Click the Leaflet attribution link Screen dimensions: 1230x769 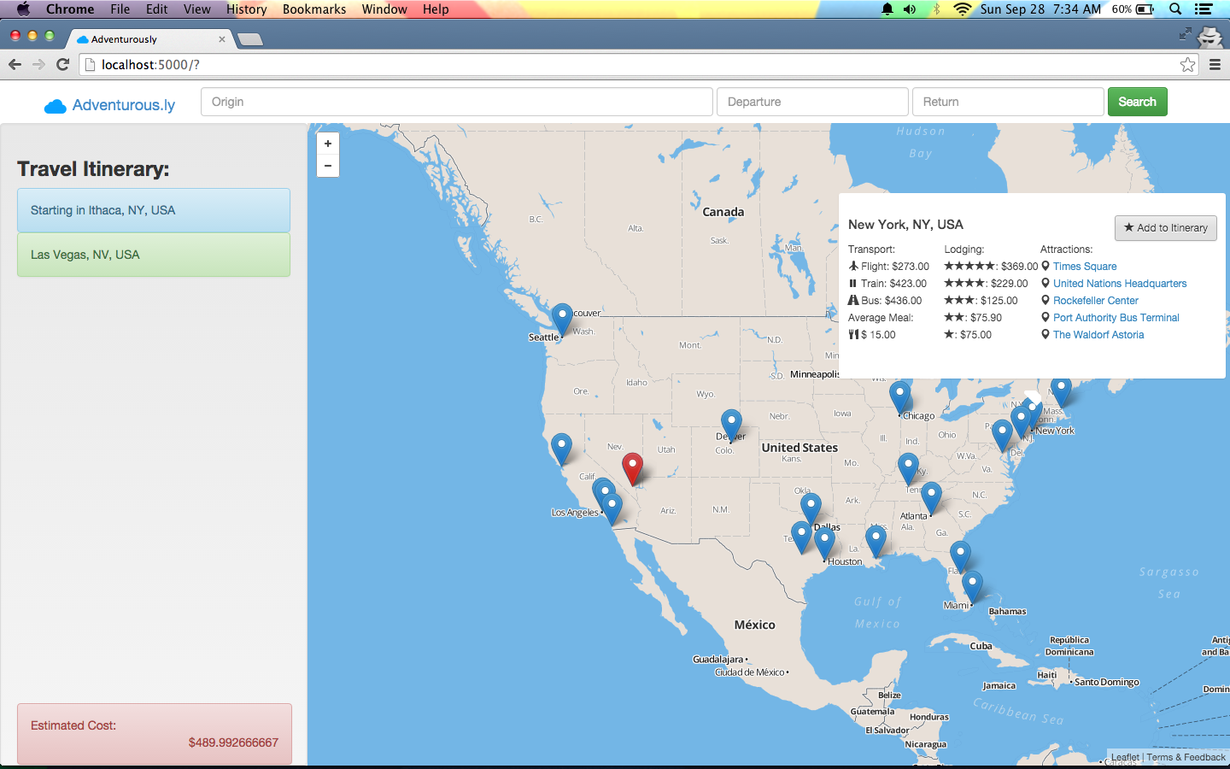(x=1125, y=757)
